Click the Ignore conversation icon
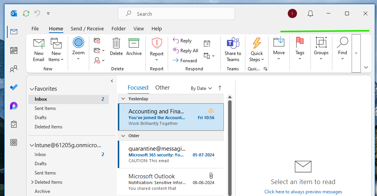This screenshot has width=377, height=196. coord(97,41)
